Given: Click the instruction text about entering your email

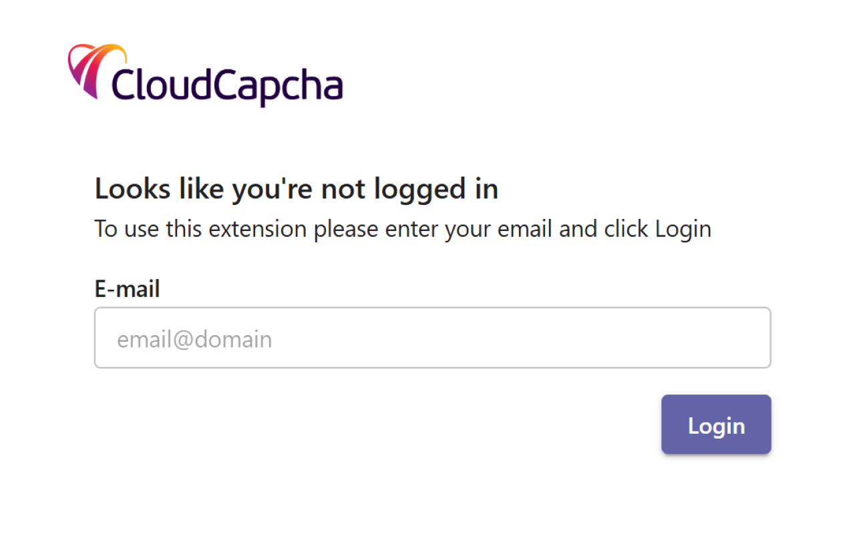Looking at the screenshot, I should [402, 228].
